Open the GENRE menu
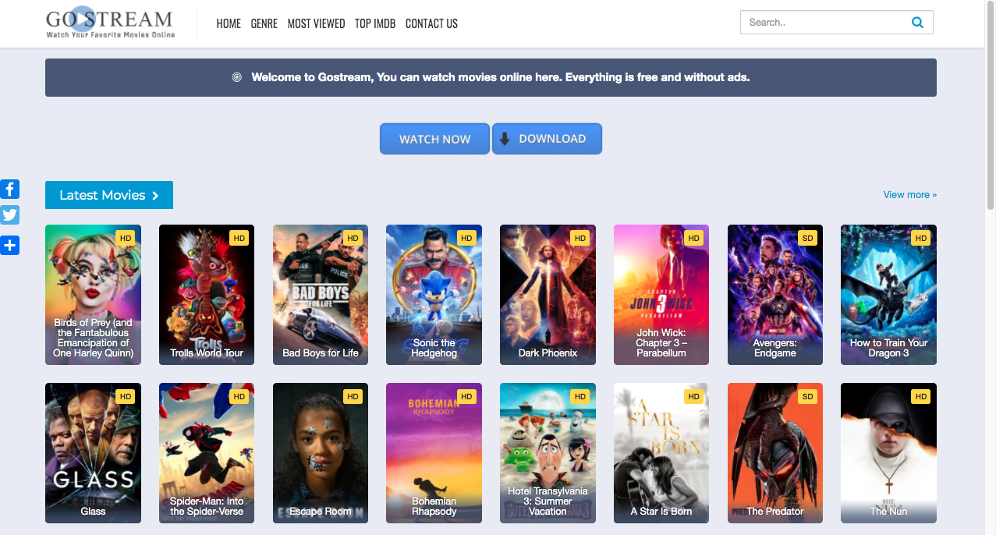Viewport: 996px width, 535px height. coord(264,23)
